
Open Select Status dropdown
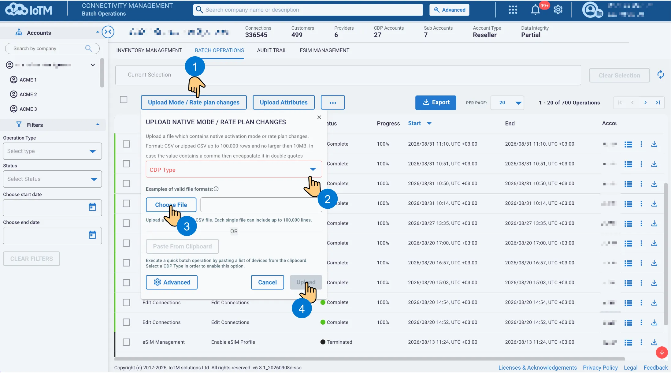click(x=52, y=179)
